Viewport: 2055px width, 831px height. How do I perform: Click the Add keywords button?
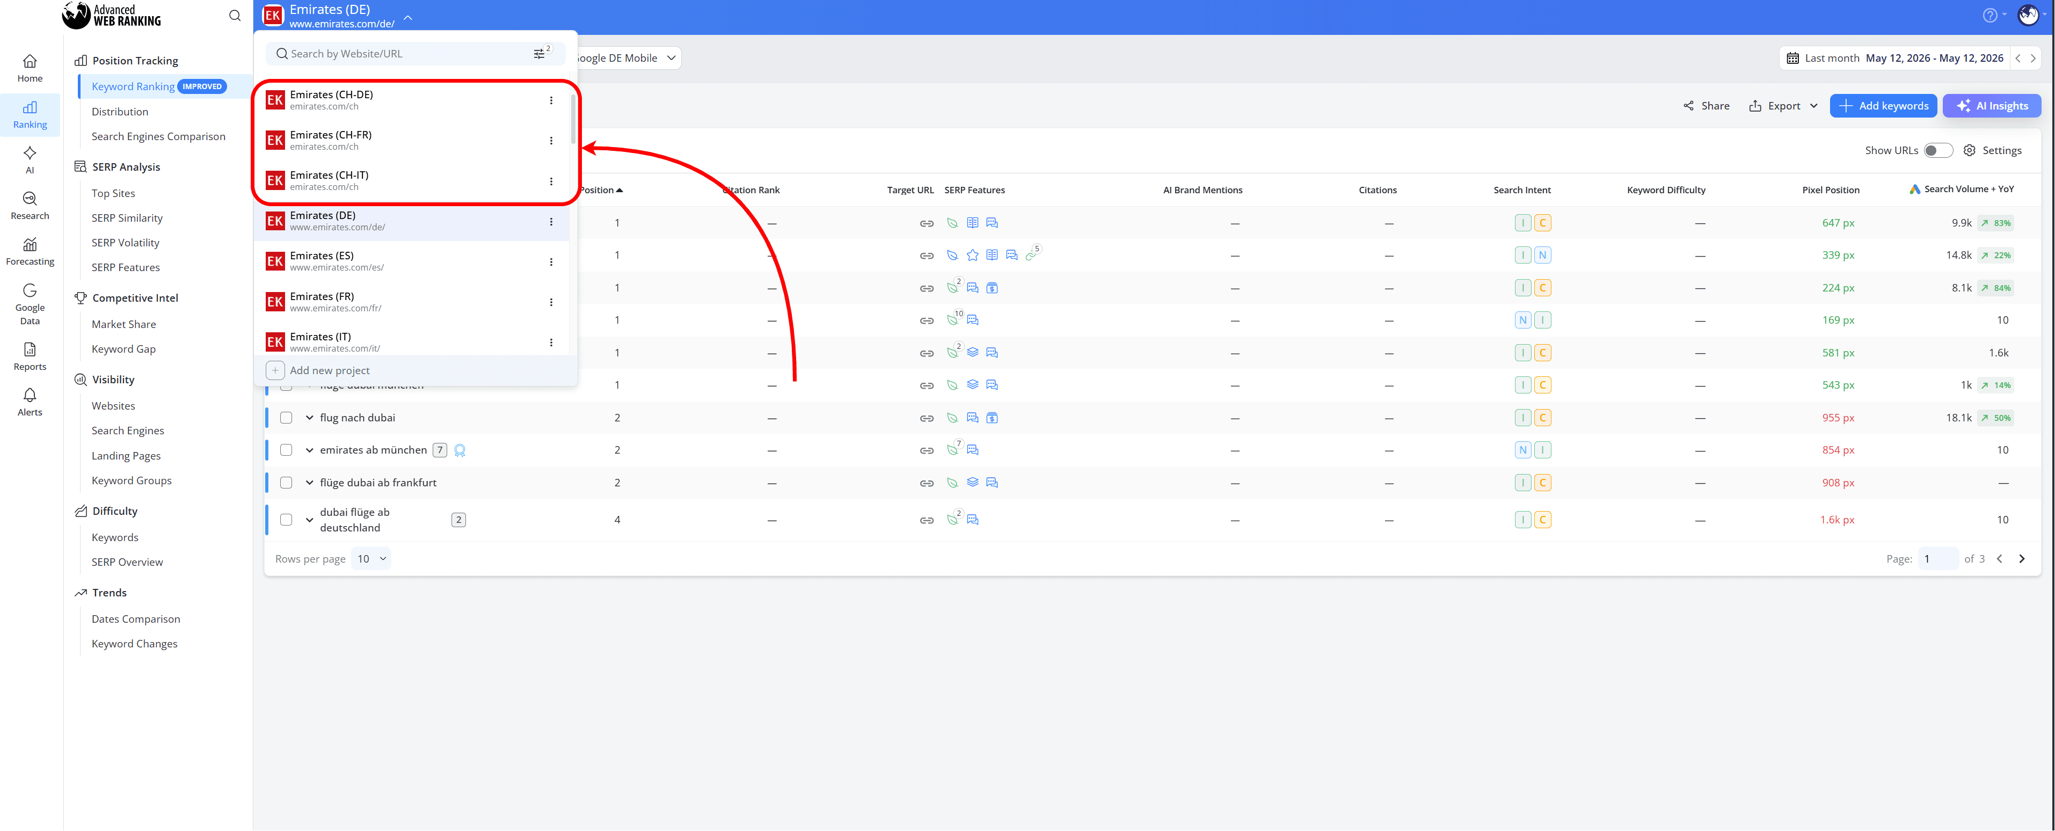1883,106
